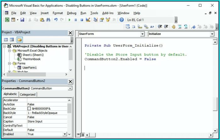
Task: Click the Quick Info icon
Action: click(140, 26)
